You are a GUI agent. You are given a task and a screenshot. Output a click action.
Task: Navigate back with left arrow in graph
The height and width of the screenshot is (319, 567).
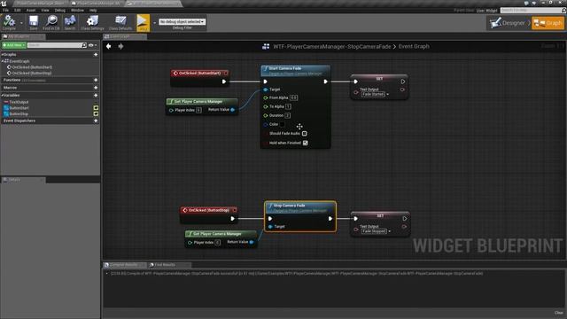tap(108, 46)
